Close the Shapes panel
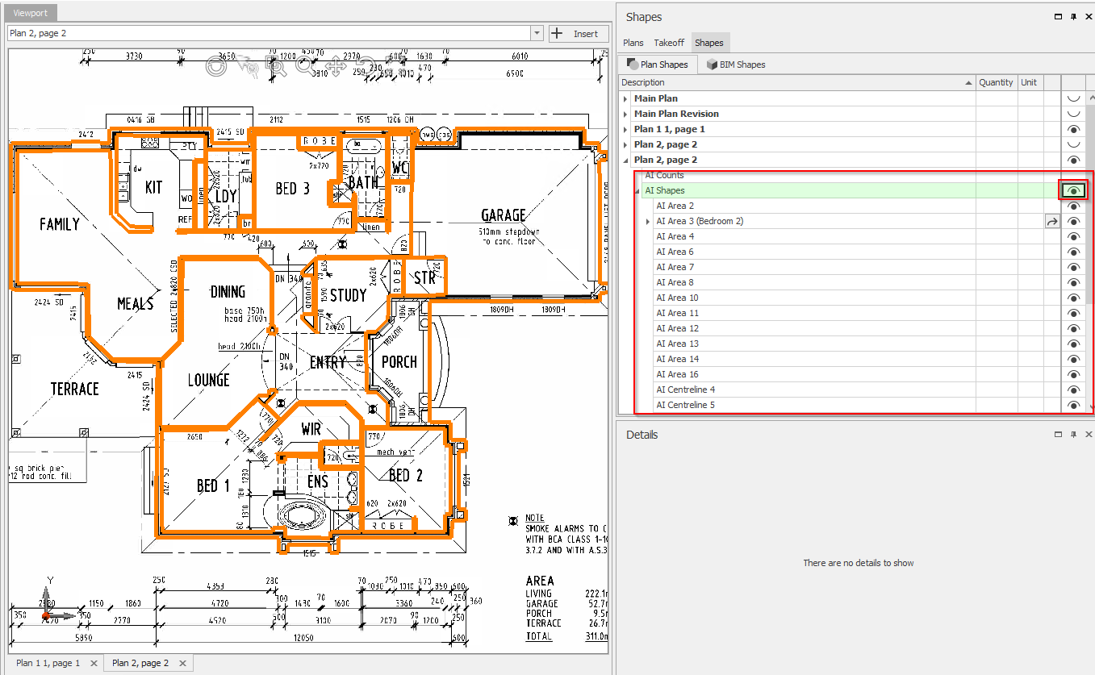 1088,17
